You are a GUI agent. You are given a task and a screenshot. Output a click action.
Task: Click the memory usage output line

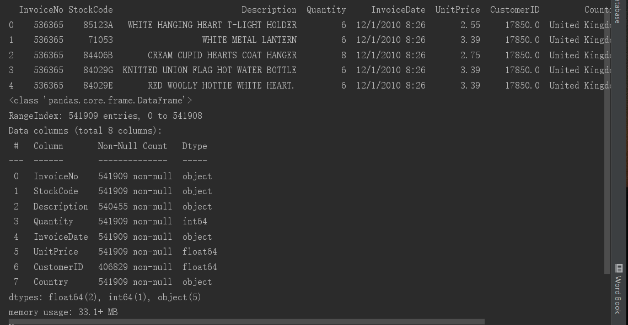coord(63,312)
